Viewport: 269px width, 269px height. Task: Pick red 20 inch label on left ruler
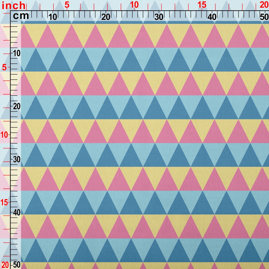pos(5,264)
